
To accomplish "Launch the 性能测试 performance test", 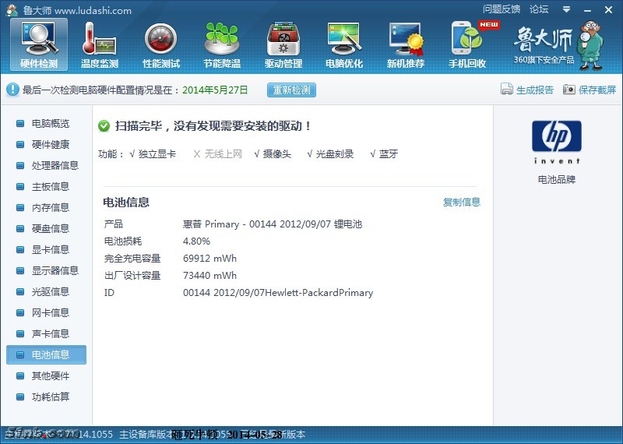I will (x=161, y=44).
